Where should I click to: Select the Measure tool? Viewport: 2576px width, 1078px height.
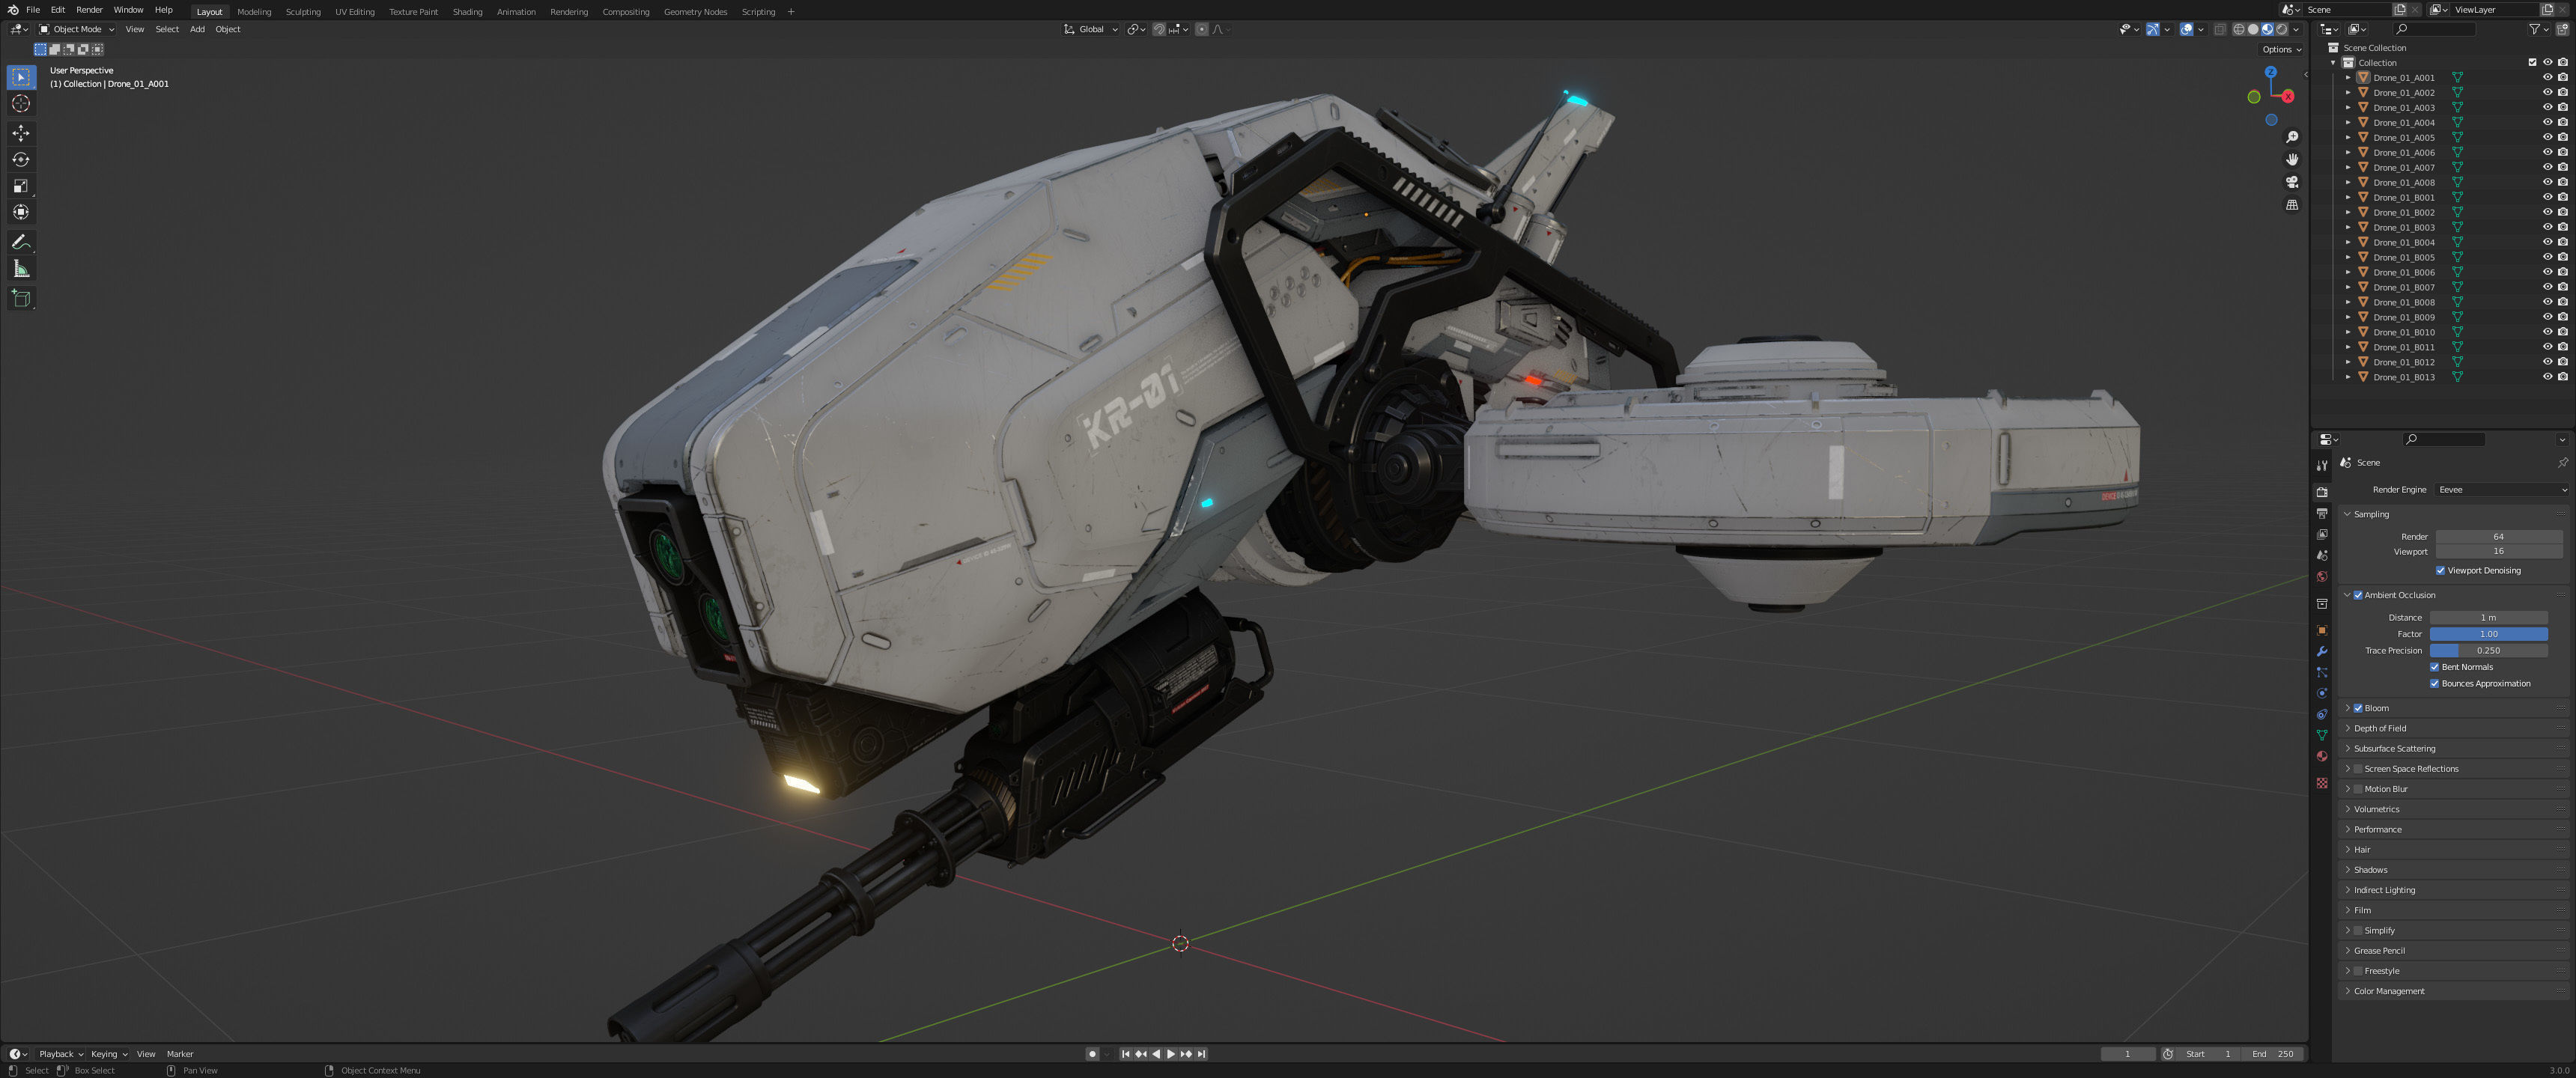tap(21, 269)
